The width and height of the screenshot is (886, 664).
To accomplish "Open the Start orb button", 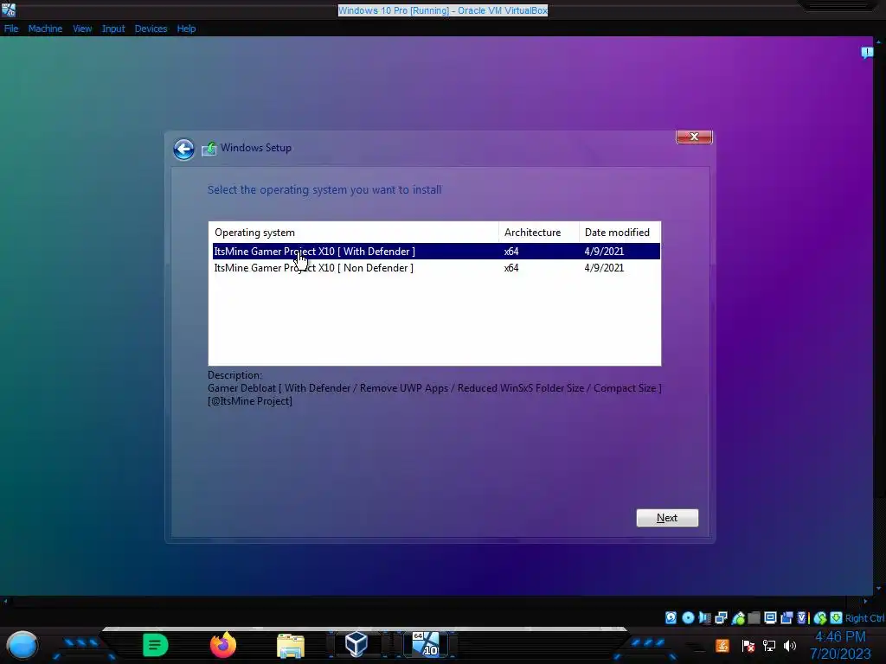I will (22, 645).
